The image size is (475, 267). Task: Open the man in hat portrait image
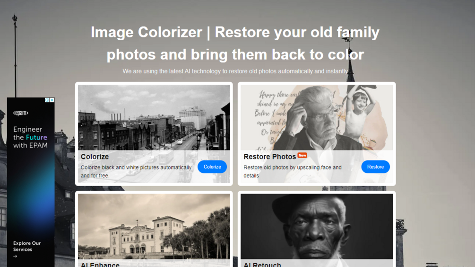pyautogui.click(x=317, y=226)
